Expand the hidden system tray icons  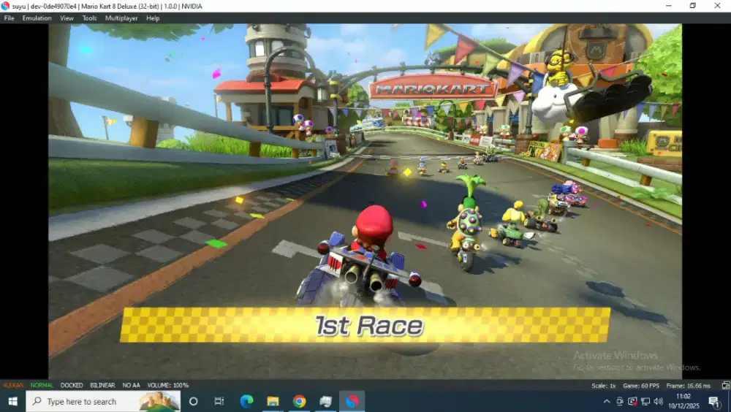click(x=606, y=401)
